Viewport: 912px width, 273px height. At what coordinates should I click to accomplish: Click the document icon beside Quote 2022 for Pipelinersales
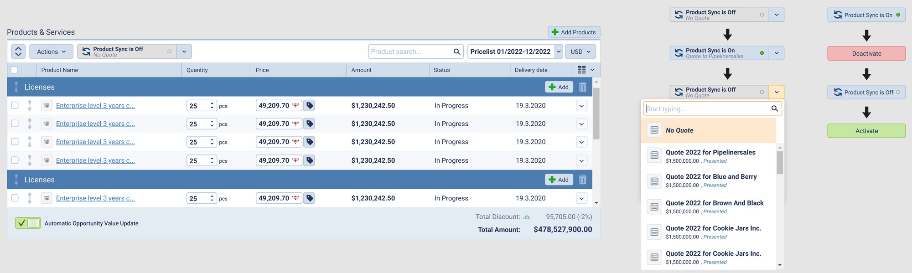pos(654,155)
